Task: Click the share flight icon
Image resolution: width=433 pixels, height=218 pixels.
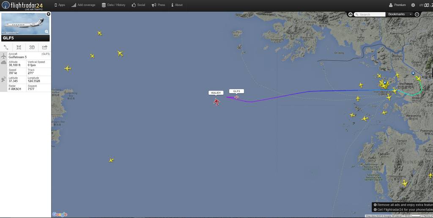Action: click(x=44, y=47)
